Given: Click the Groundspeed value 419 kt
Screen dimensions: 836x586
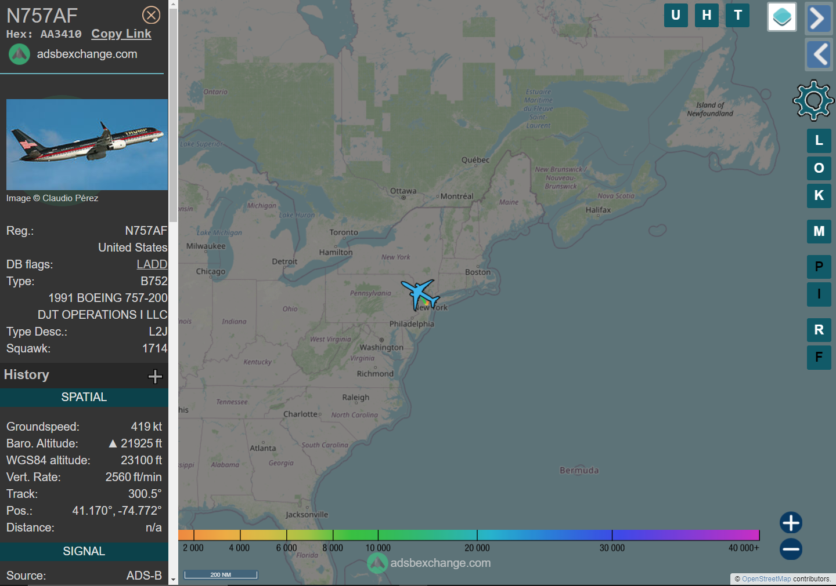Looking at the screenshot, I should coord(146,427).
